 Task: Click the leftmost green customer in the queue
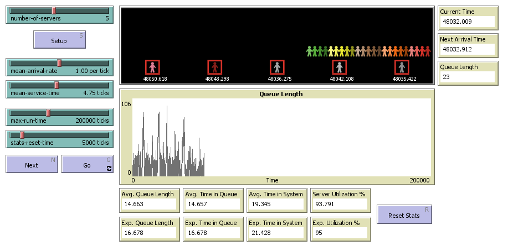(310, 51)
